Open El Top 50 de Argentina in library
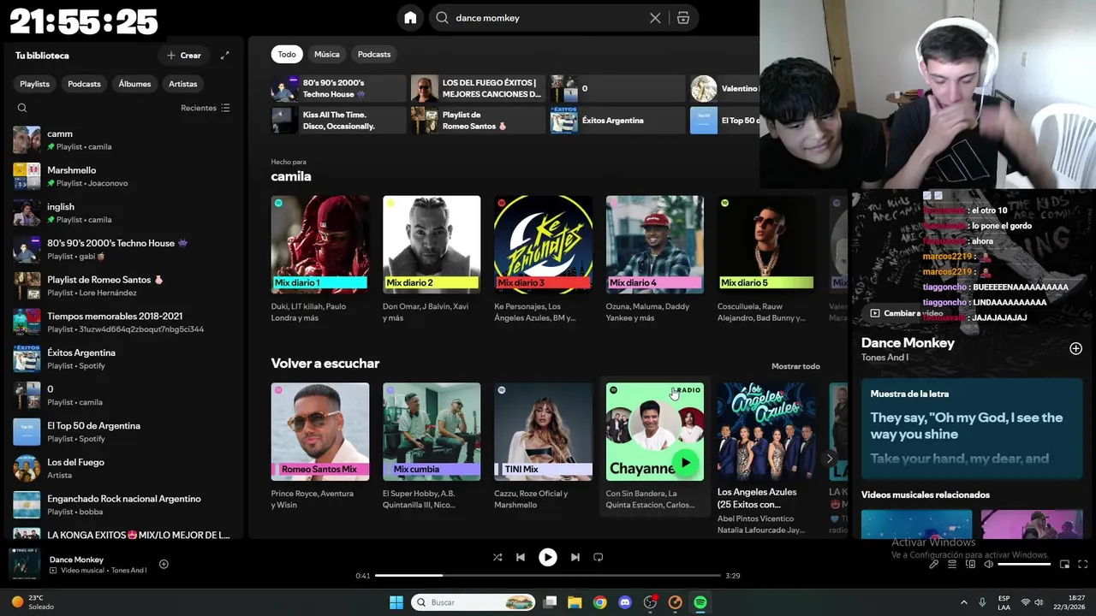 tap(124, 431)
